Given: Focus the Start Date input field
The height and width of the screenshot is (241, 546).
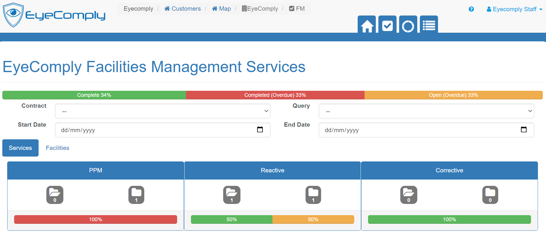Looking at the screenshot, I should coord(163,130).
